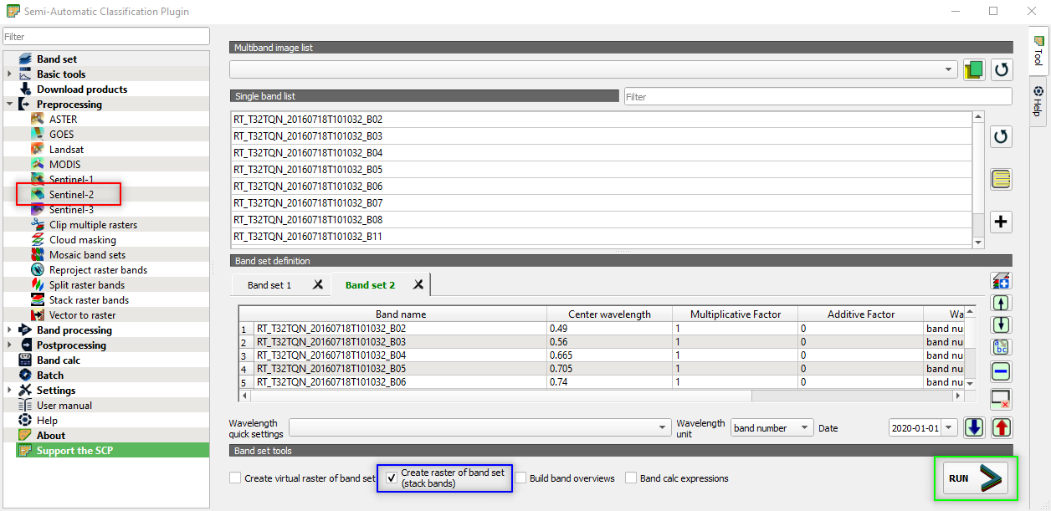Image resolution: width=1051 pixels, height=511 pixels.
Task: Open the Wavelength unit dropdown
Action: click(772, 427)
